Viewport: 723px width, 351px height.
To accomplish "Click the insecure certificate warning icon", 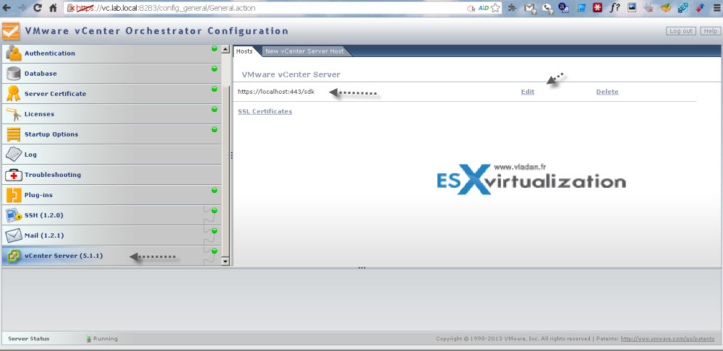I will 72,8.
